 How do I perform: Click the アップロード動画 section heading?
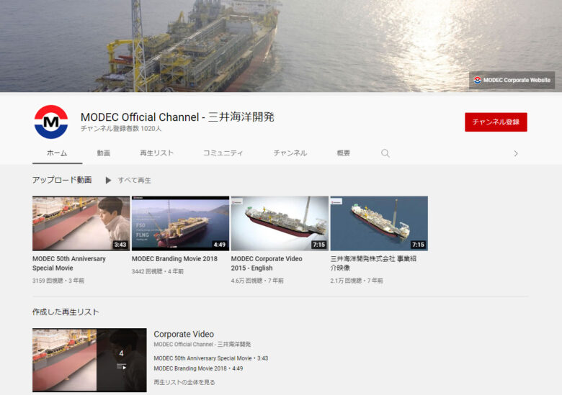pos(62,180)
